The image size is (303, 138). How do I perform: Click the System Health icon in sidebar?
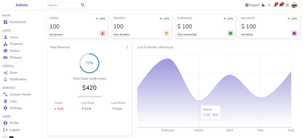5,94
